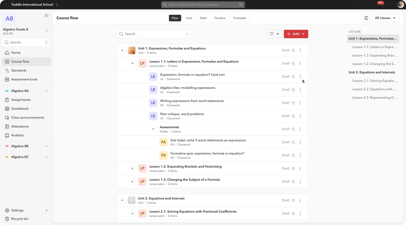Open the Portfolio page
406x225 pixels.
(26, 136)
